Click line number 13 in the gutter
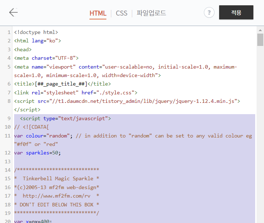 [7, 162]
